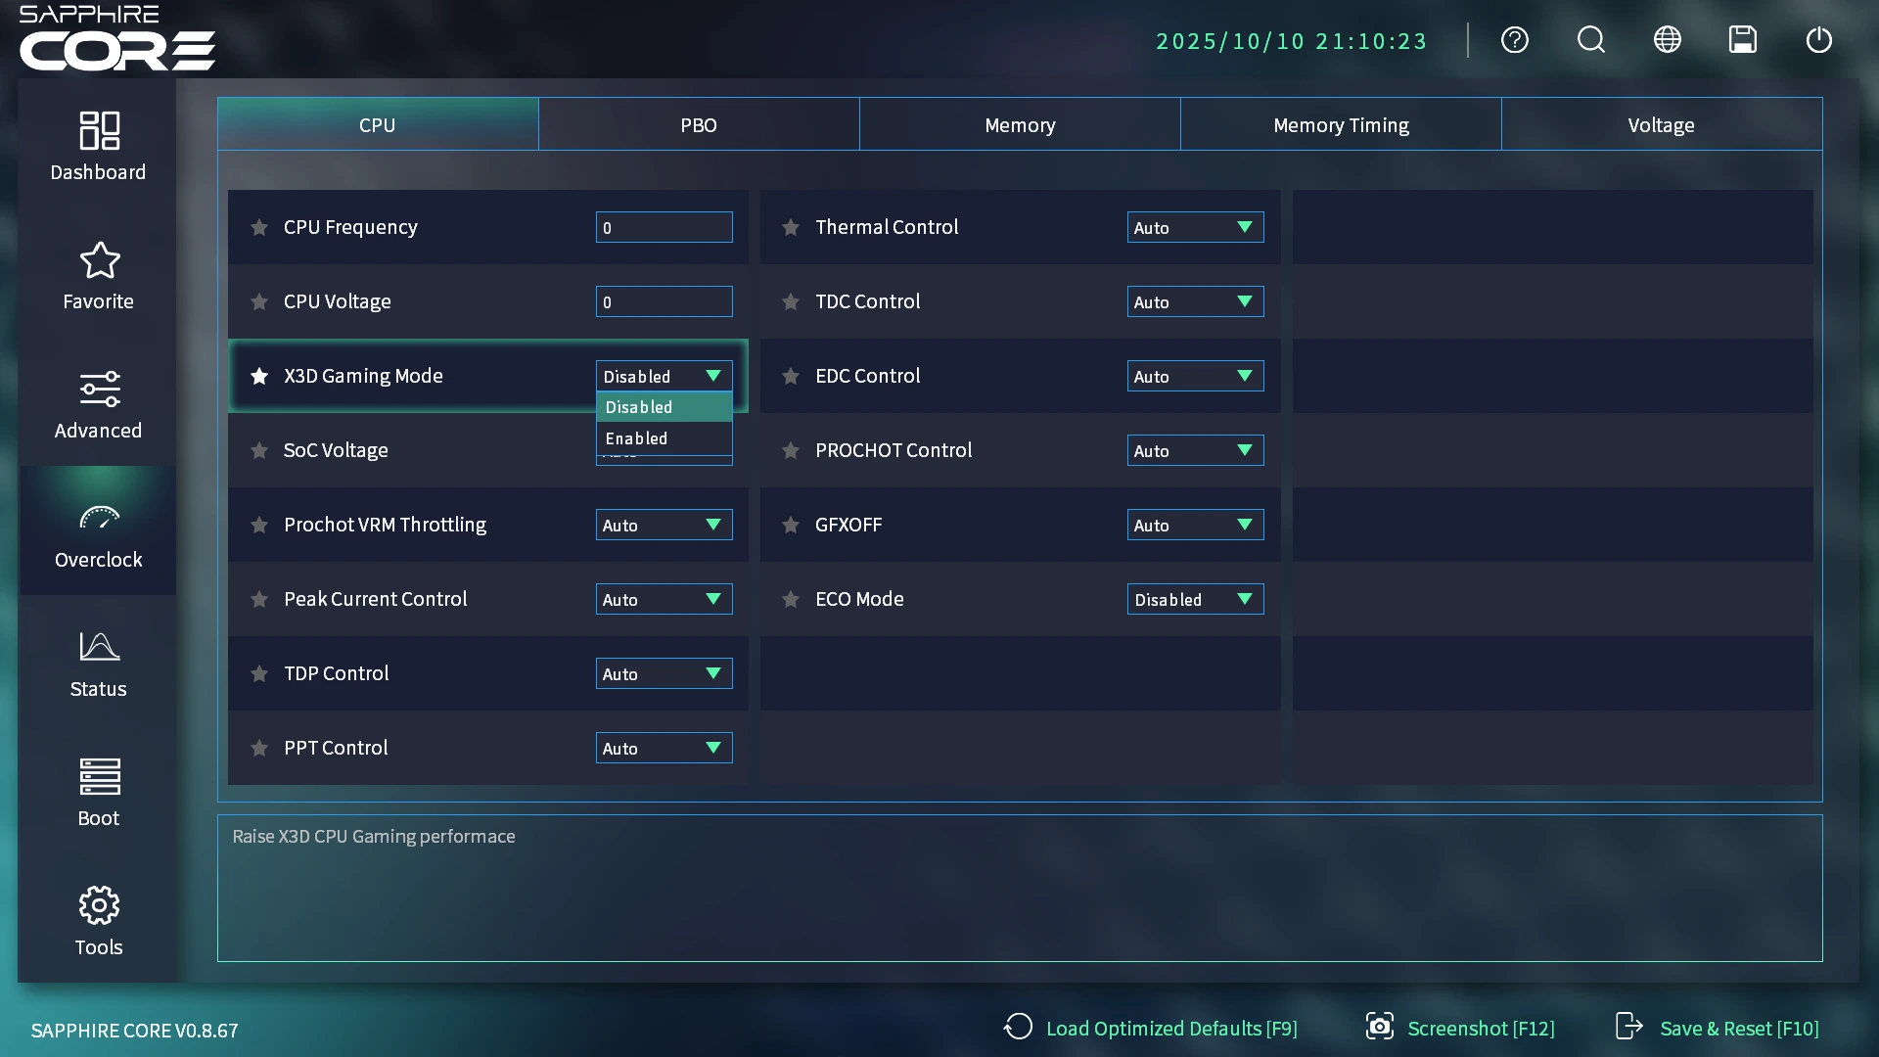Click the power icon at top right
Viewport: 1879px width, 1057px height.
click(x=1818, y=40)
